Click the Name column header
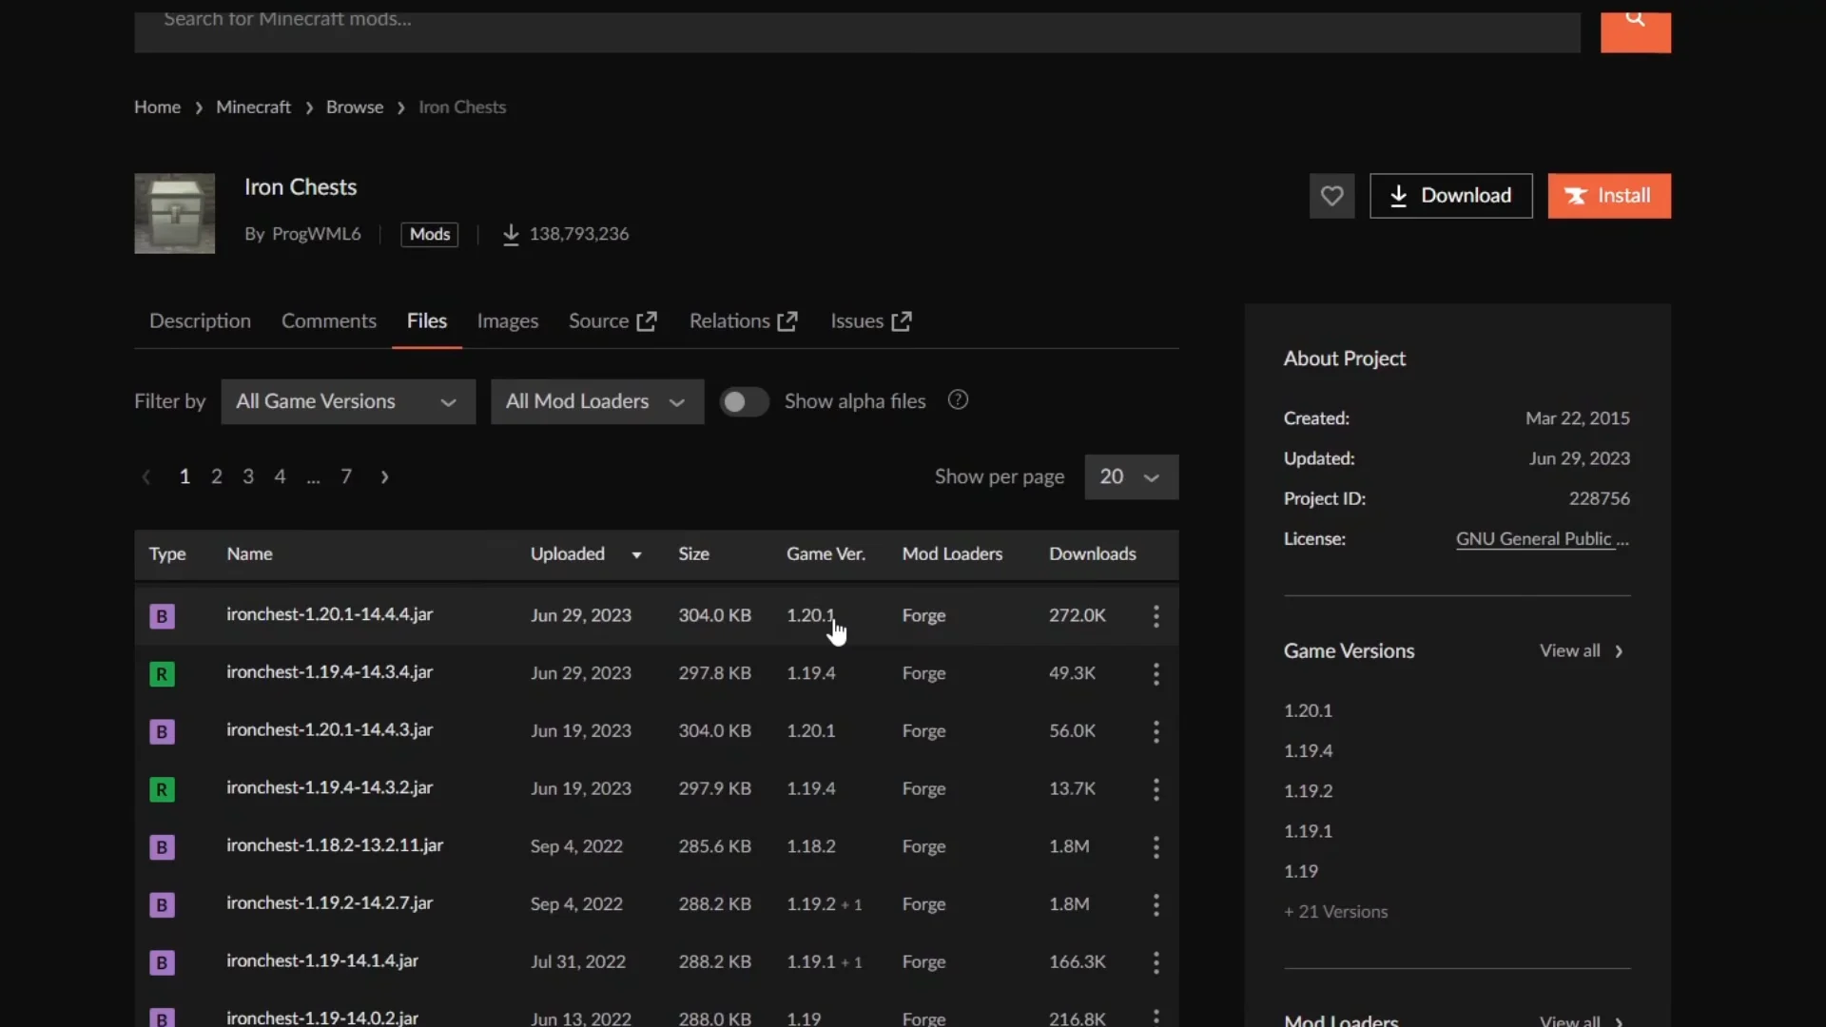Image resolution: width=1826 pixels, height=1027 pixels. click(249, 553)
